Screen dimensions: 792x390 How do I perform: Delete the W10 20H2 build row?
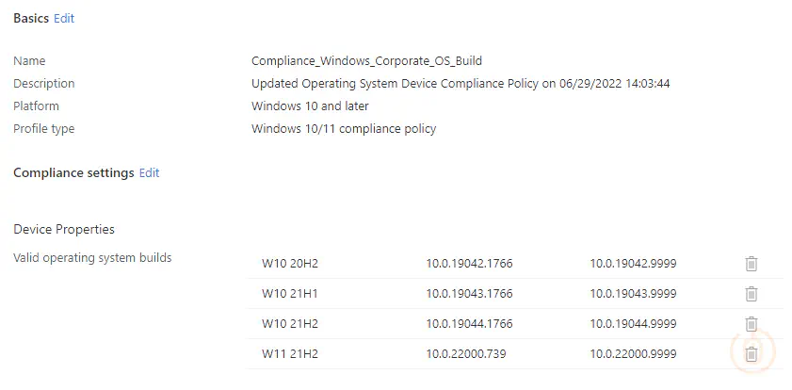[x=752, y=264]
